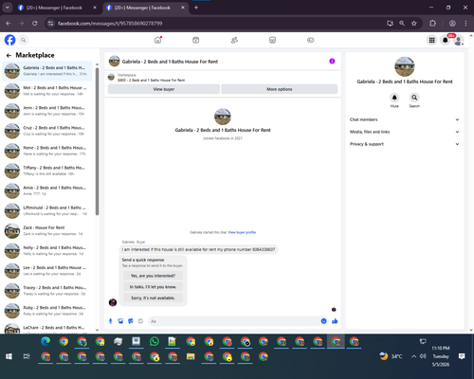Open File Explorer from the taskbar

pyautogui.click(x=191, y=356)
